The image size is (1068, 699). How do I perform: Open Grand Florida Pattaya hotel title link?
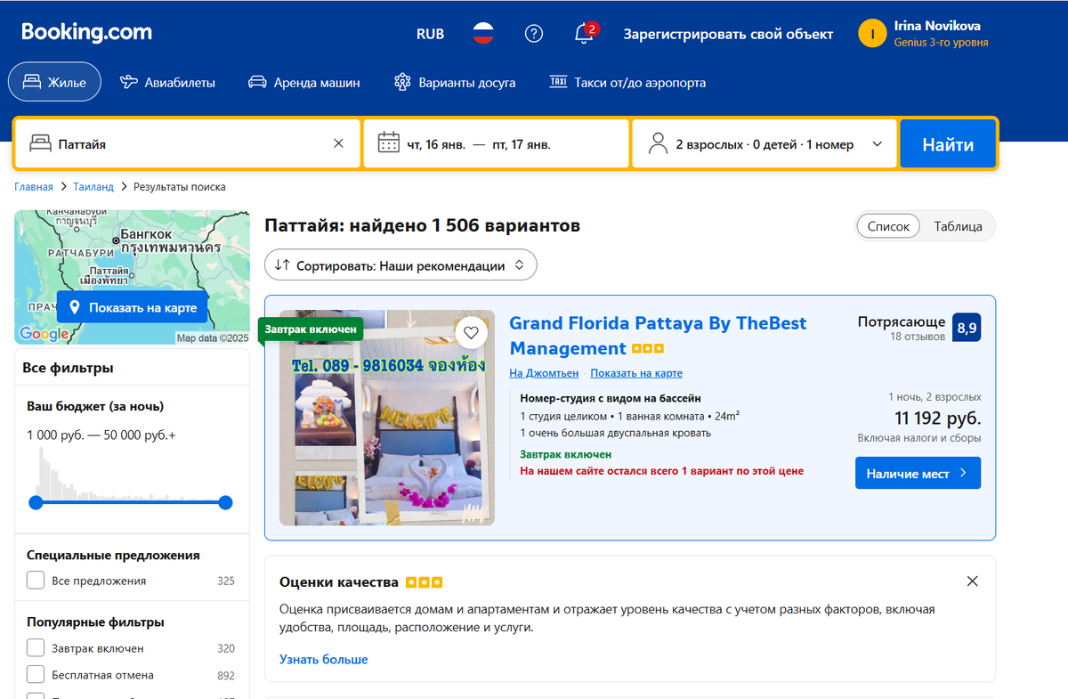(658, 336)
